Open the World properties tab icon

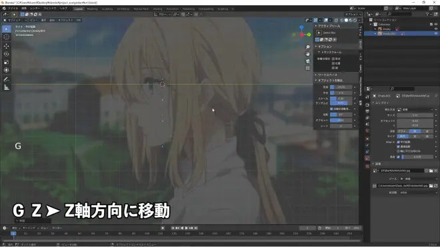point(367,130)
